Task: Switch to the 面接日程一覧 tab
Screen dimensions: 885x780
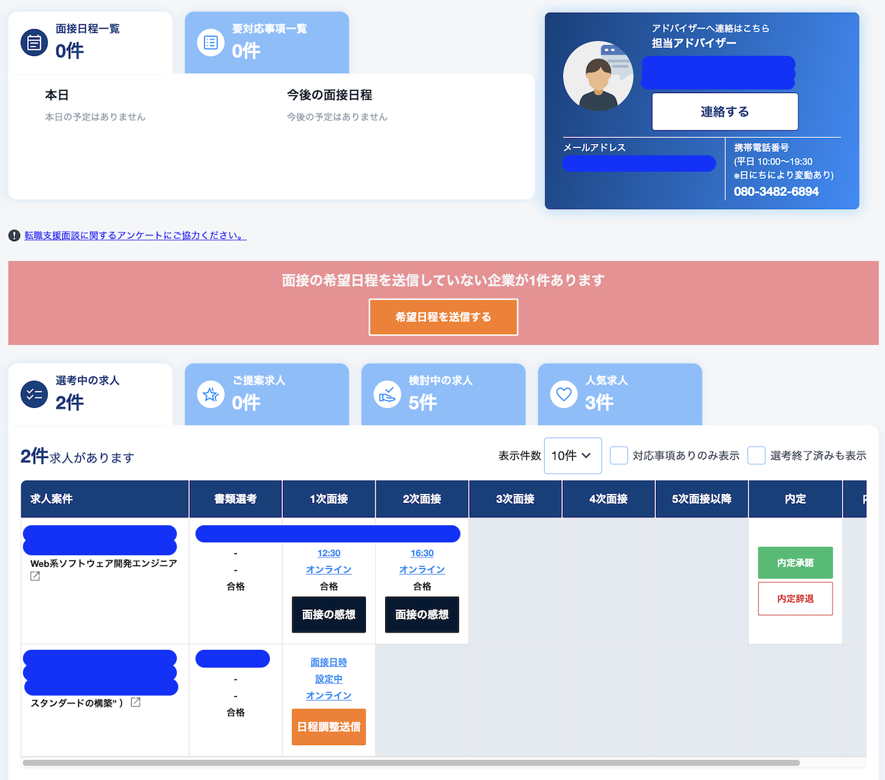Action: [x=90, y=43]
